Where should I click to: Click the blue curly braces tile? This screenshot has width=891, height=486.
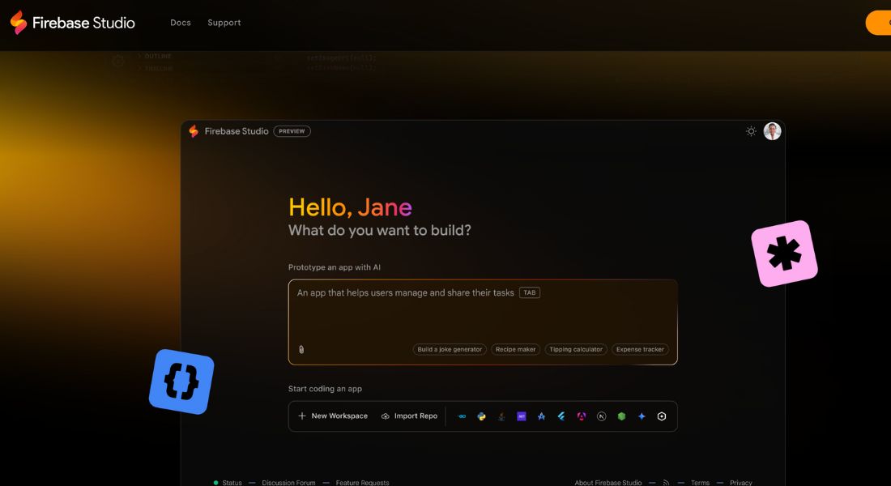click(181, 382)
